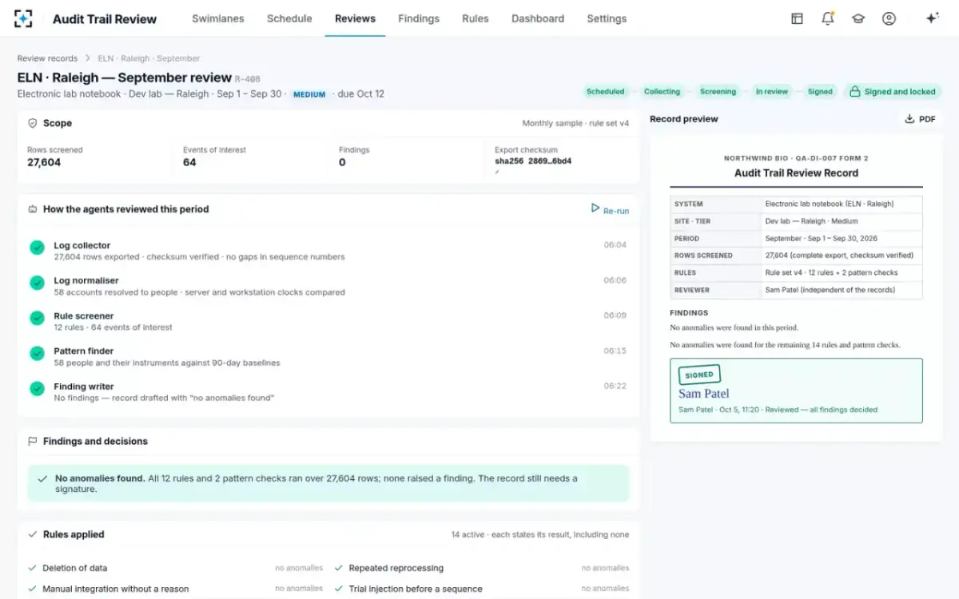
Task: Open the panel layout icon in the top bar
Action: (797, 18)
